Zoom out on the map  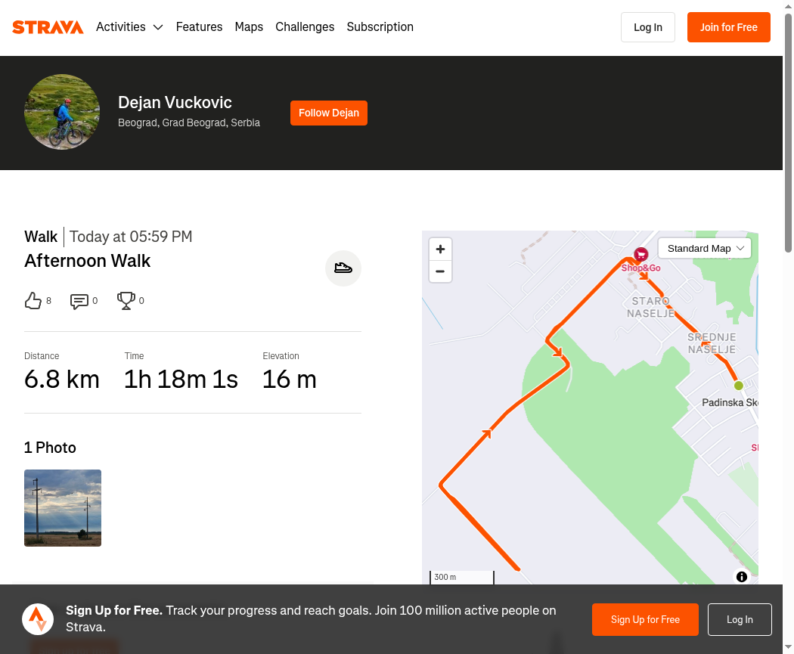click(440, 271)
